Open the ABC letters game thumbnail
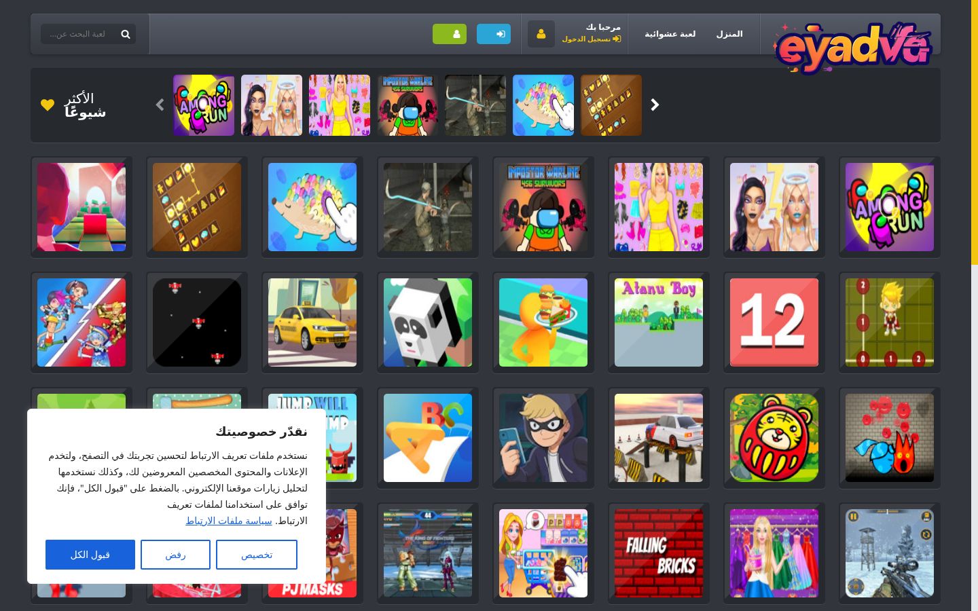 (428, 438)
